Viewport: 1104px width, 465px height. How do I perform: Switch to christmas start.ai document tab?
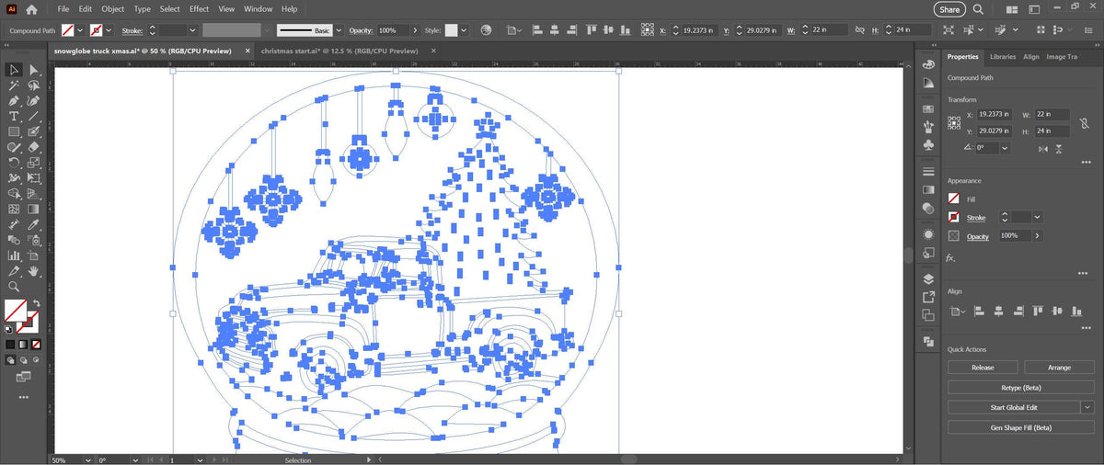[339, 51]
